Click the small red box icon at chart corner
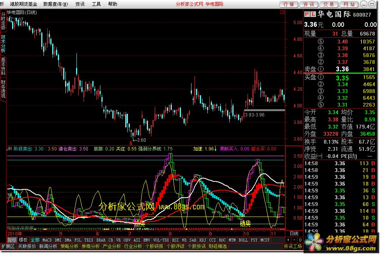 click(x=282, y=12)
